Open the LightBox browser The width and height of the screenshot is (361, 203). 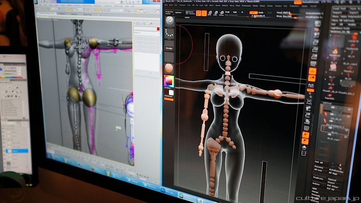point(178,12)
